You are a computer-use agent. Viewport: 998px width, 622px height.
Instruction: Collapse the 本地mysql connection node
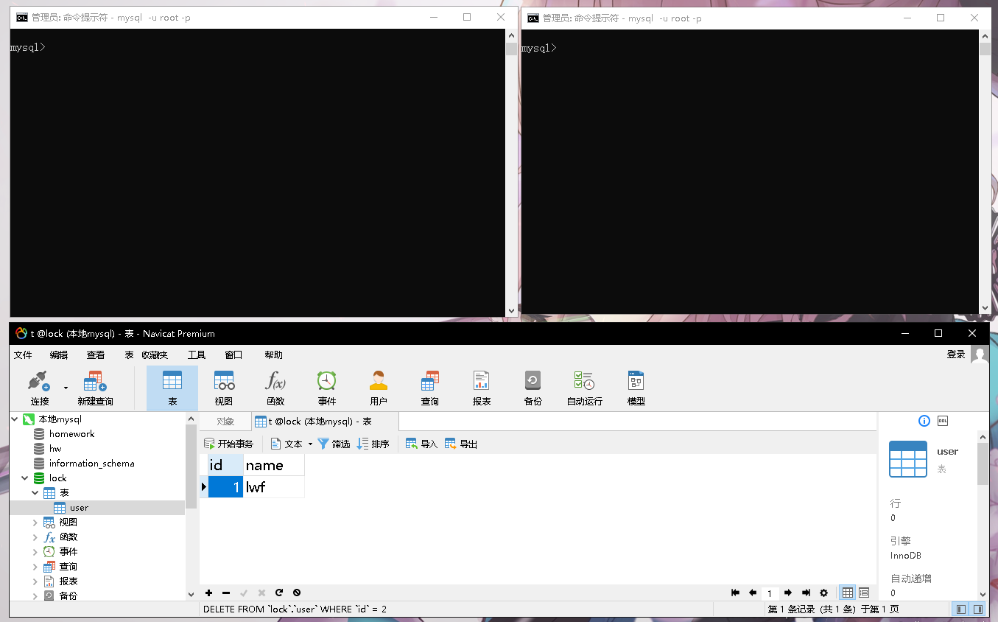pyautogui.click(x=15, y=419)
